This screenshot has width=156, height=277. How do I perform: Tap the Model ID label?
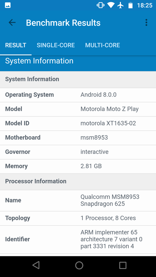17,123
